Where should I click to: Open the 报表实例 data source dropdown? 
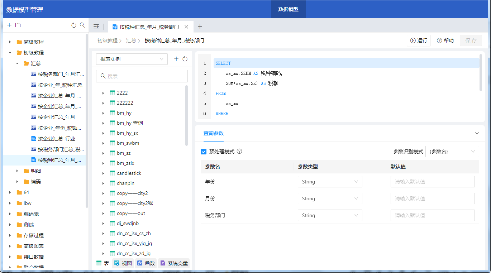[132, 59]
